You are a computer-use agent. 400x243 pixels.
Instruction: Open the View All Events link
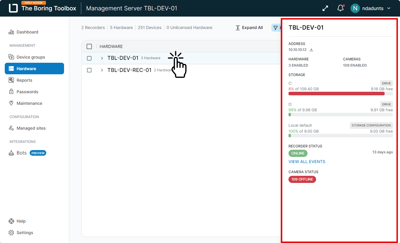pyautogui.click(x=307, y=162)
